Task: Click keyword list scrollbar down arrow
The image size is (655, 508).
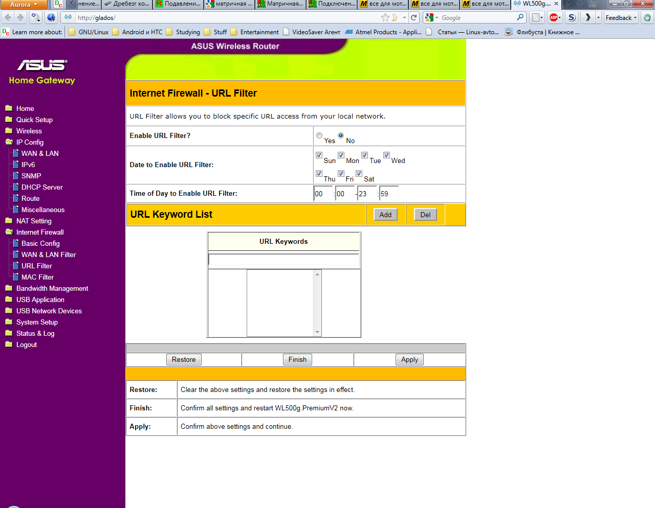Action: [317, 332]
